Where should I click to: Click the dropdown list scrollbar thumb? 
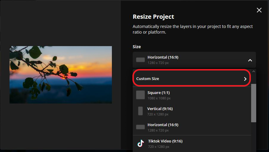coord(254,103)
